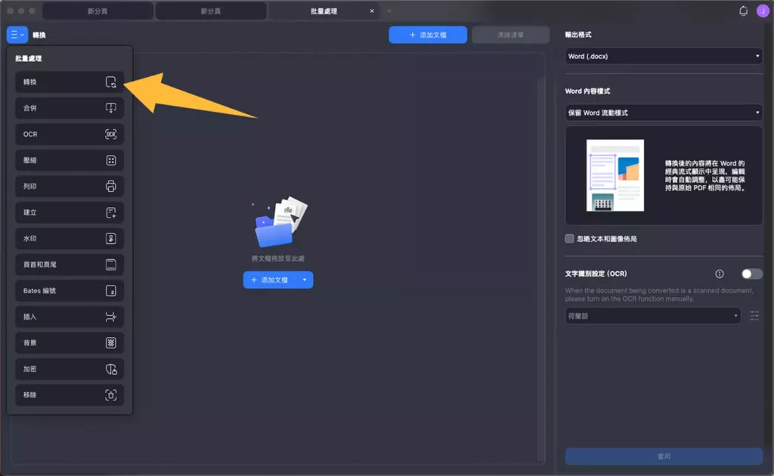Check 忽略文本和画像佈局 checkbox
Viewport: 774px width, 476px height.
pyautogui.click(x=568, y=238)
